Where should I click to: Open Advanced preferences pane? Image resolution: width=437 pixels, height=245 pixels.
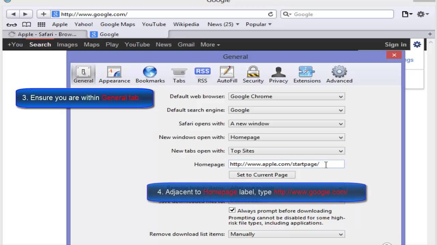click(x=339, y=75)
